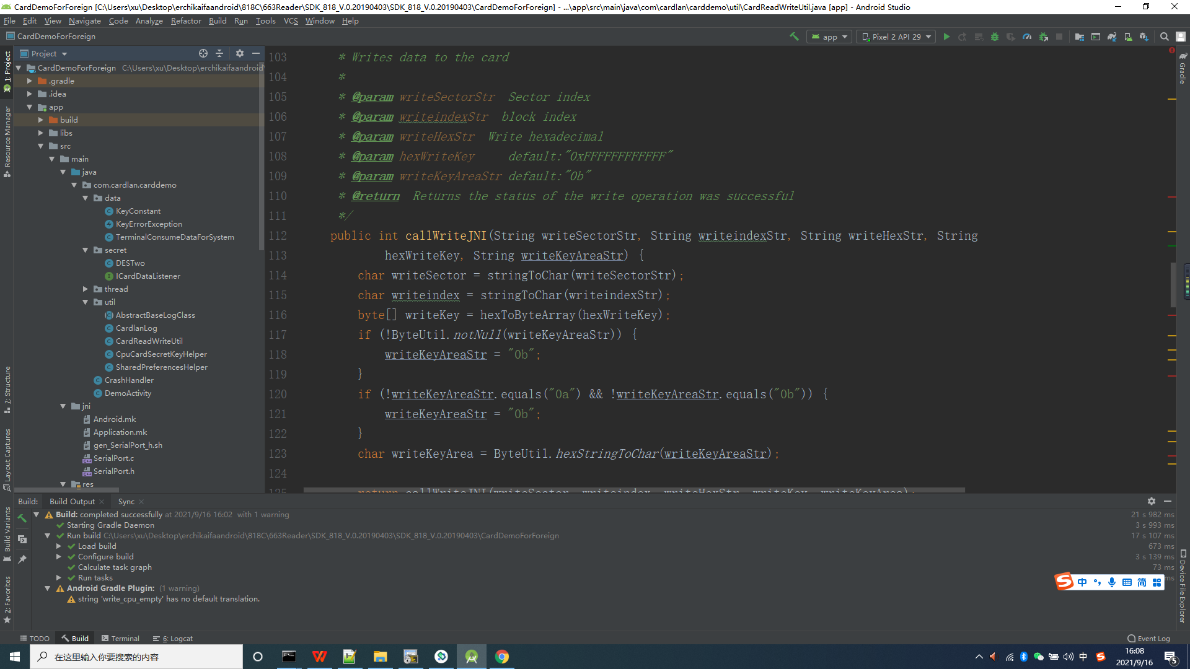This screenshot has height=669, width=1190.
Task: Open File Explorer from the taskbar
Action: [x=380, y=657]
